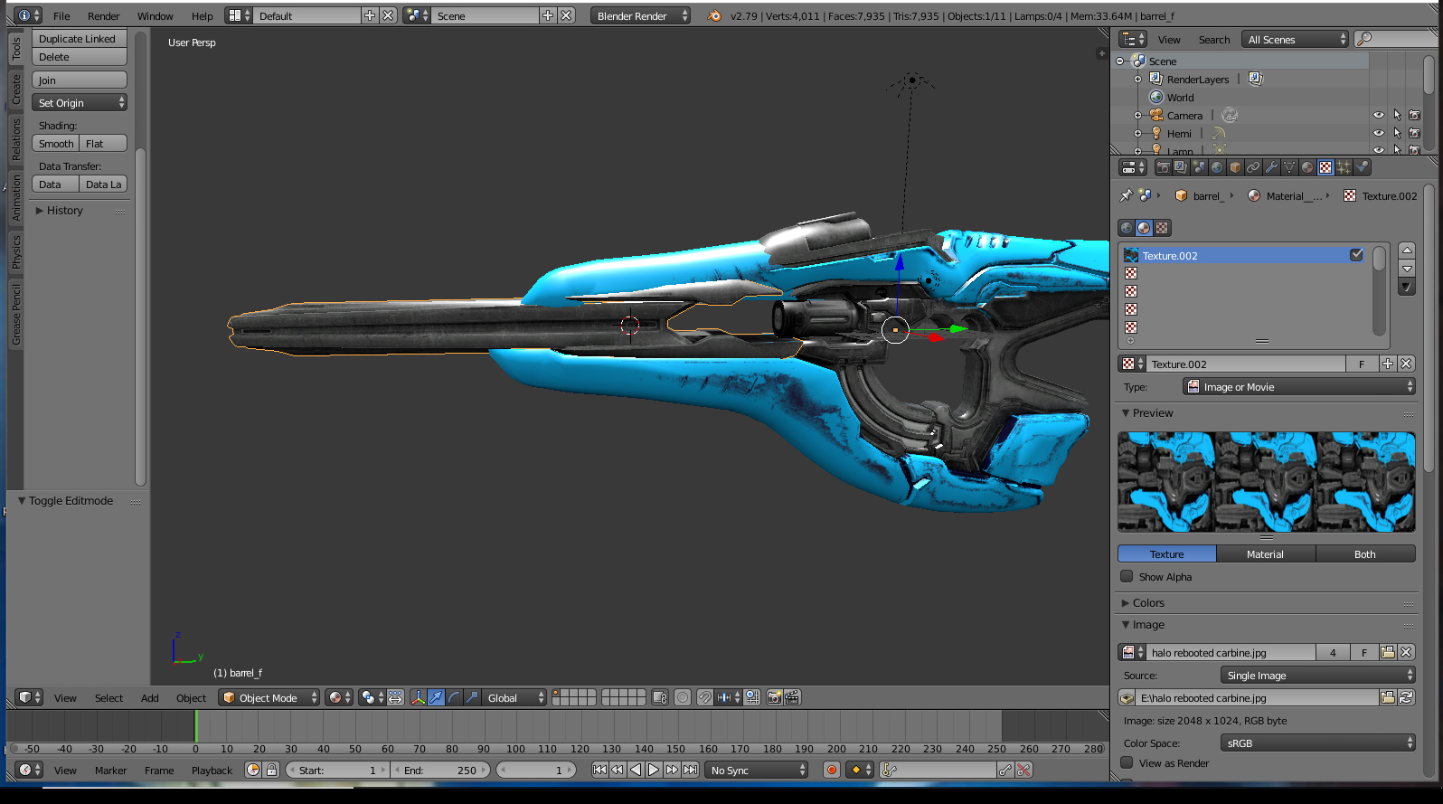
Task: Hide the Hemi lamp in viewport
Action: [1379, 133]
